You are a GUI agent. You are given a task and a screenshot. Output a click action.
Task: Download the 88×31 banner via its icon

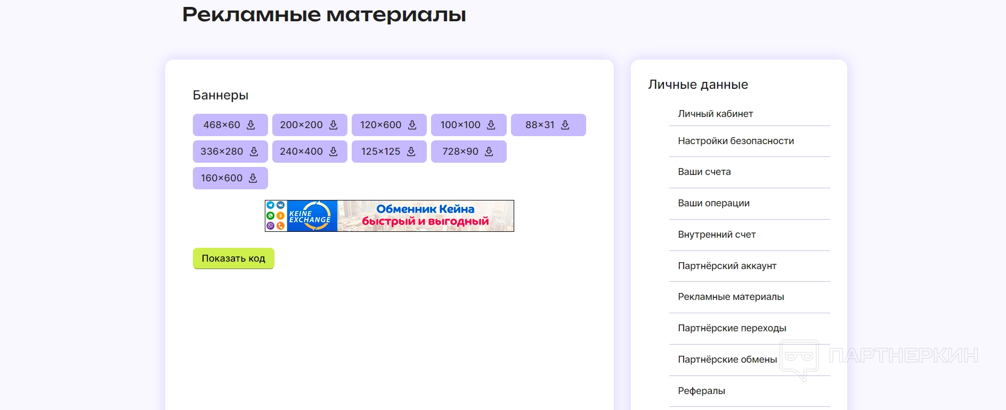point(565,125)
